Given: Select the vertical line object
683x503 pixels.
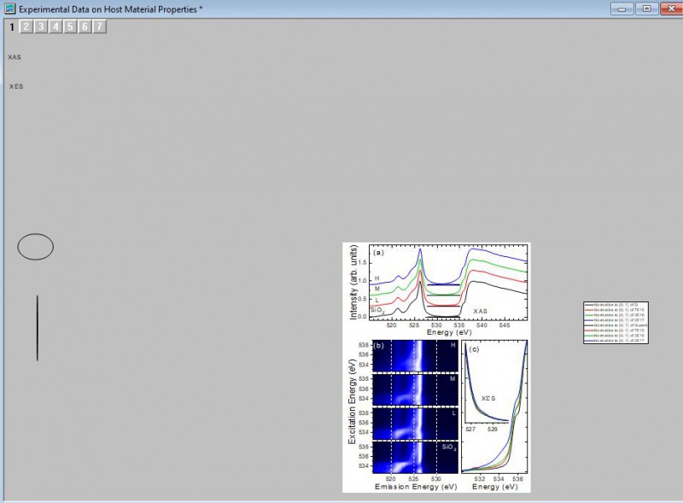Looking at the screenshot, I should [x=37, y=328].
